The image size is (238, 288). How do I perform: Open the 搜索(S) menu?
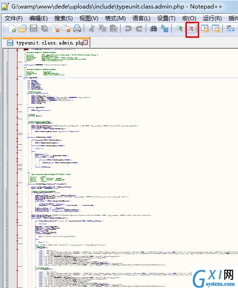(63, 18)
